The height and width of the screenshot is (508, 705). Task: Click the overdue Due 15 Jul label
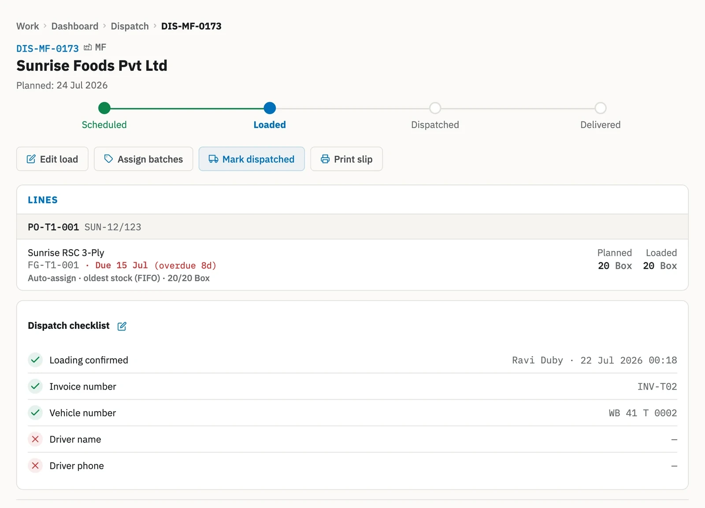156,265
